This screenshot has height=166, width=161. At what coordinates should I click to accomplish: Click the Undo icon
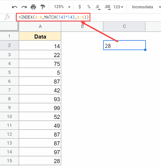click(15, 7)
